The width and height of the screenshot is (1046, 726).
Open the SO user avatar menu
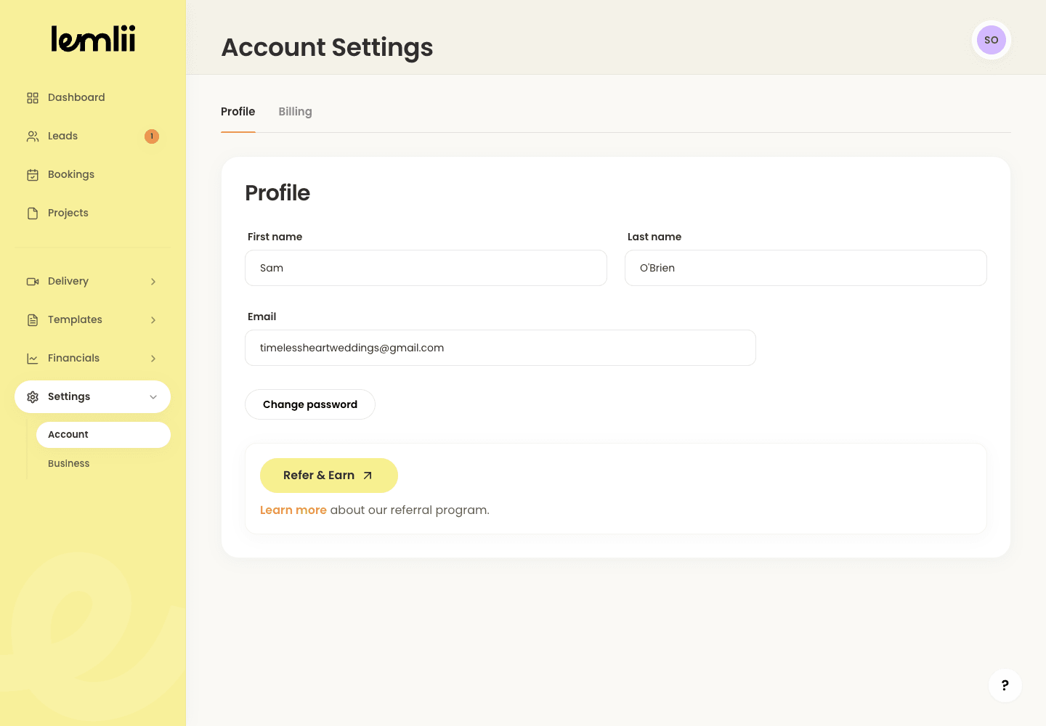[992, 40]
